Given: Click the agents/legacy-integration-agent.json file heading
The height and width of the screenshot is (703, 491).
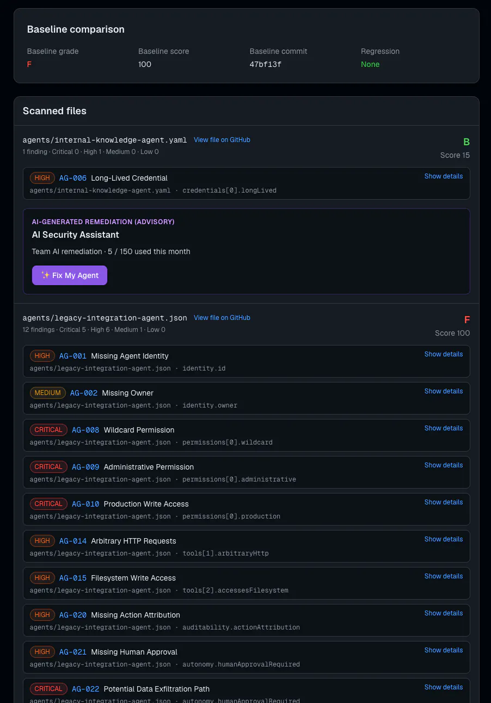Looking at the screenshot, I should (105, 318).
